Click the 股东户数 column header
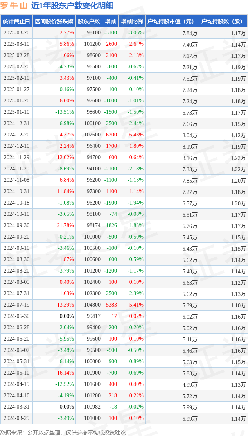Image resolution: width=248 pixels, height=436 pixels. point(89,22)
